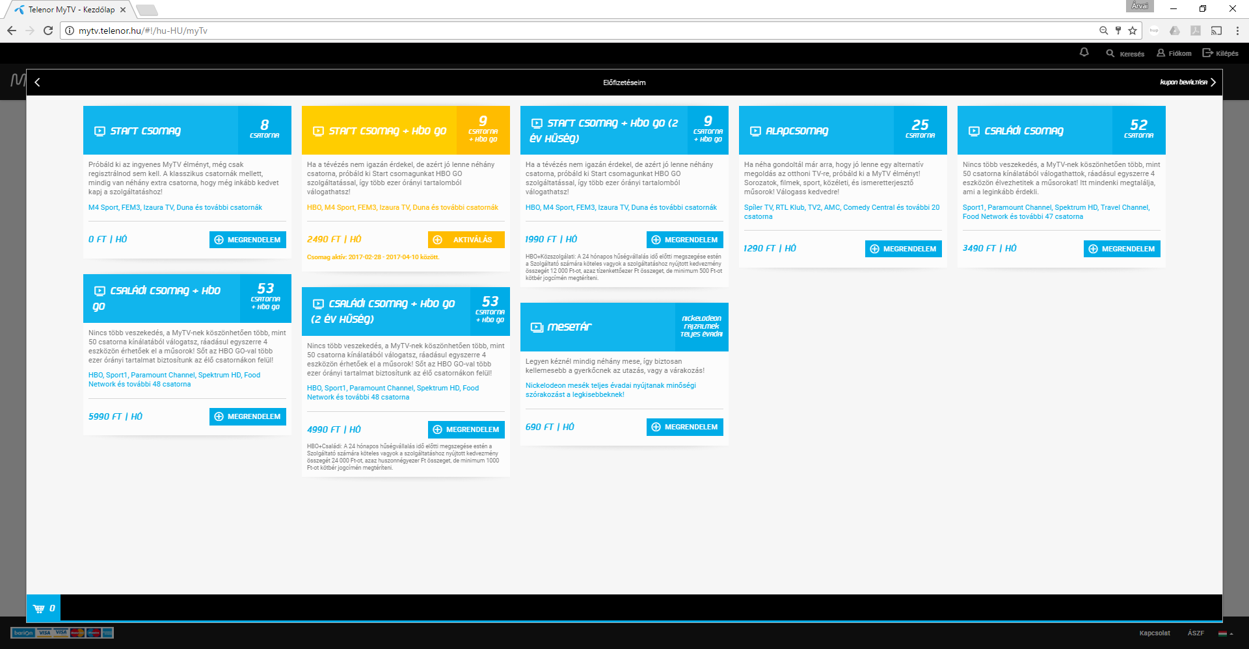Click the Nickelodeon rajzfilmek teljes évadai badge
The image size is (1249, 649).
(701, 327)
